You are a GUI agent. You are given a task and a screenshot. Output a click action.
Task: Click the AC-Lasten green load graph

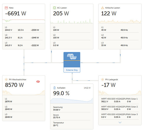(72, 21)
